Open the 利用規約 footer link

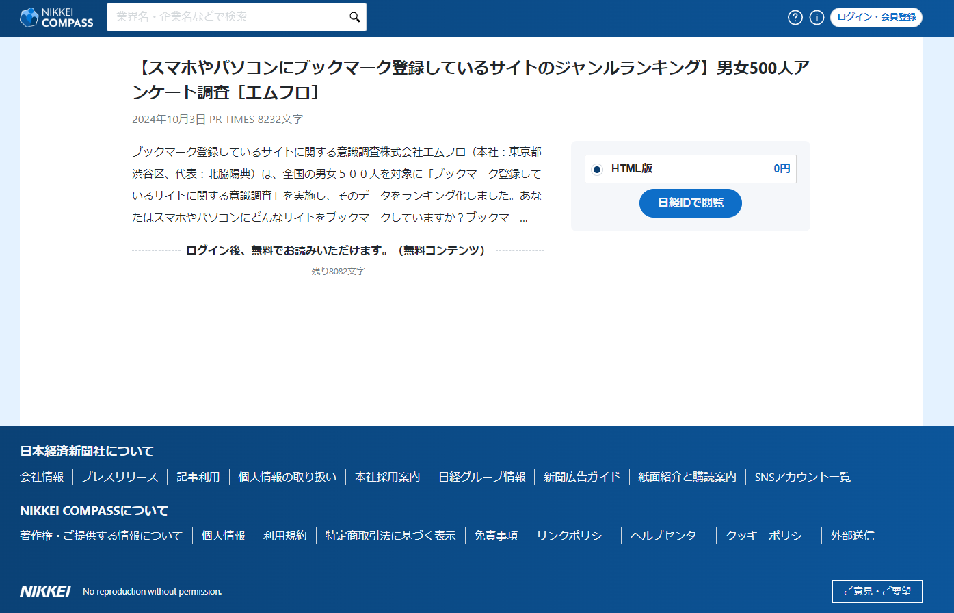pos(285,536)
